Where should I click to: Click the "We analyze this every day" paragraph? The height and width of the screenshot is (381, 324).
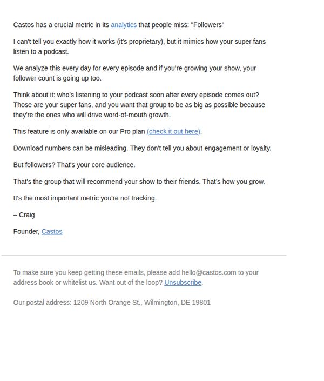(134, 73)
